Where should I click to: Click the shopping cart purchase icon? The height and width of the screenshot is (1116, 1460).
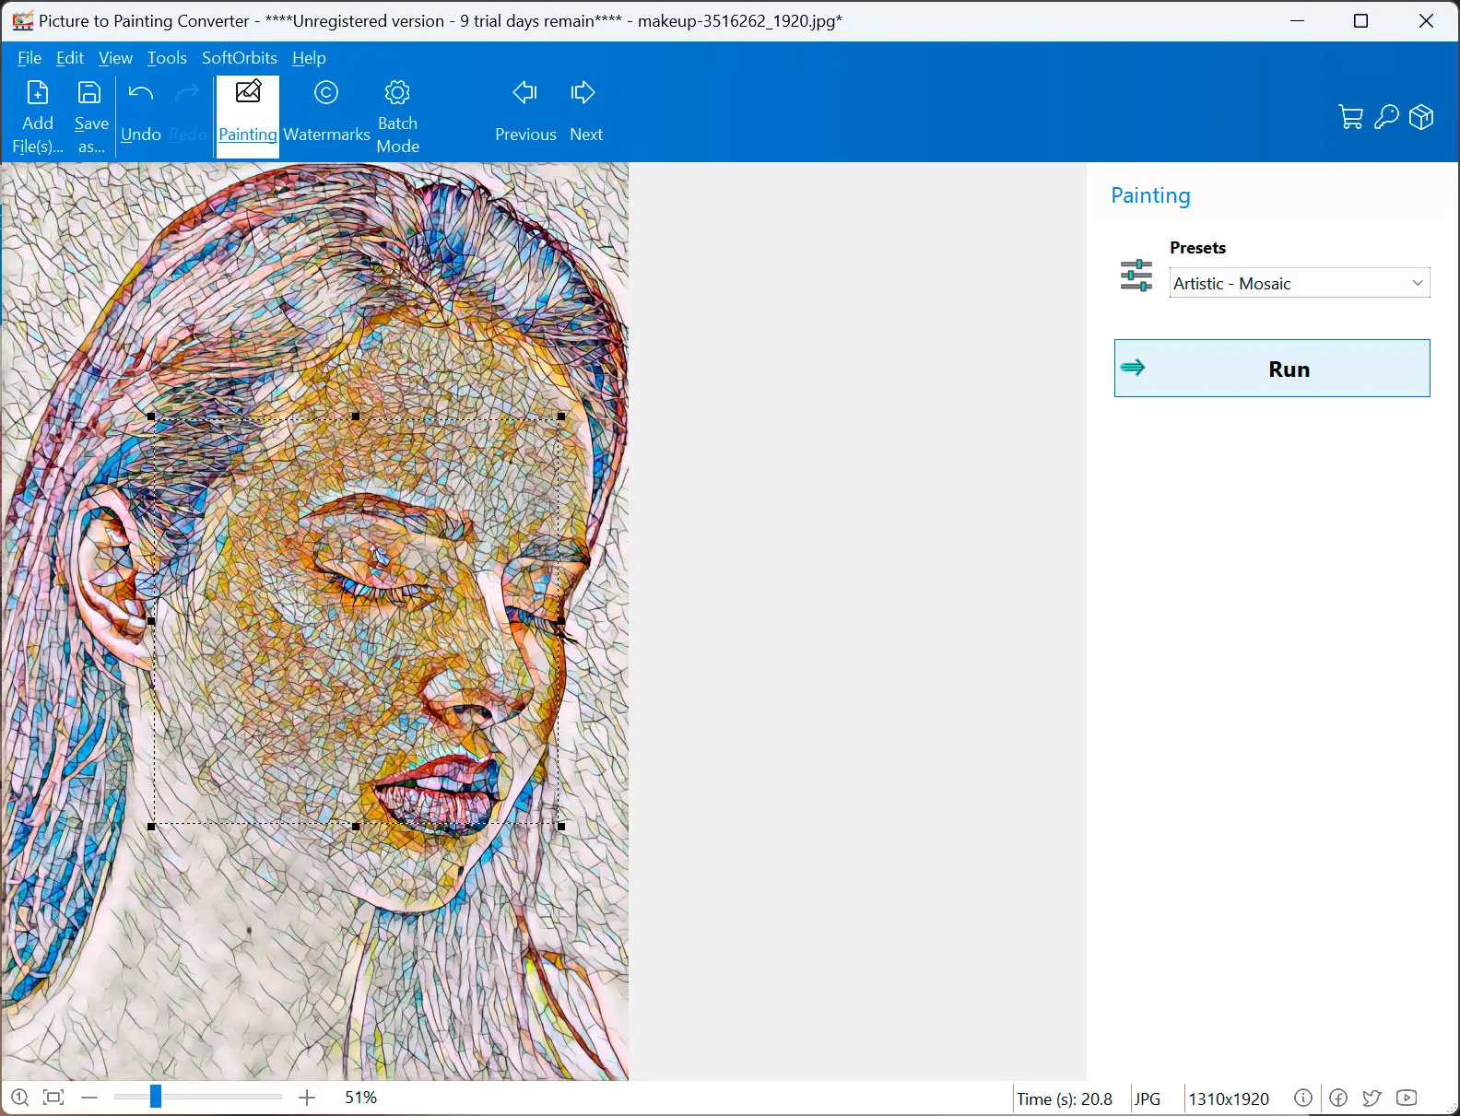(x=1350, y=117)
